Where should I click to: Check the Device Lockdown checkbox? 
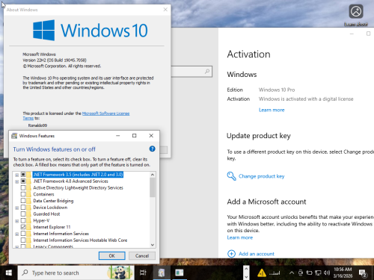23,208
